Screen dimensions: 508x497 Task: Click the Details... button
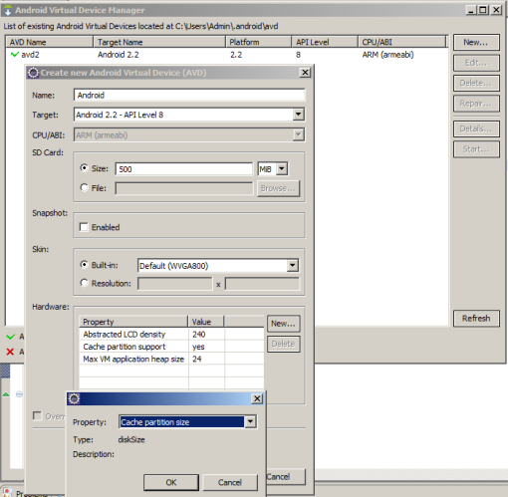coord(476,128)
